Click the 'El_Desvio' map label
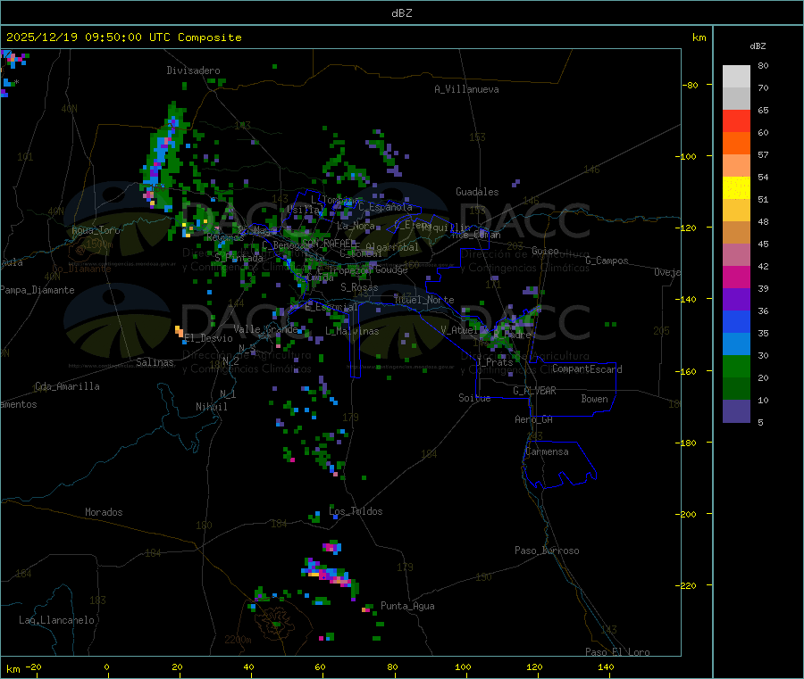Screen dimensions: 804x679 (x=208, y=338)
